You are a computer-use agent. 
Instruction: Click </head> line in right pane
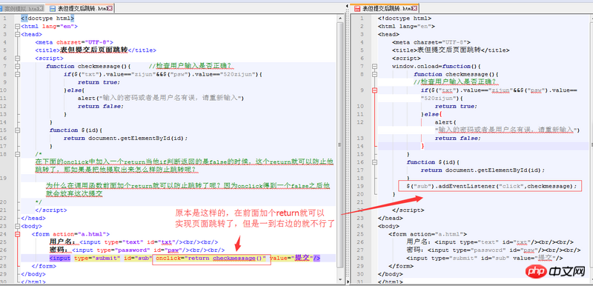coord(390,218)
